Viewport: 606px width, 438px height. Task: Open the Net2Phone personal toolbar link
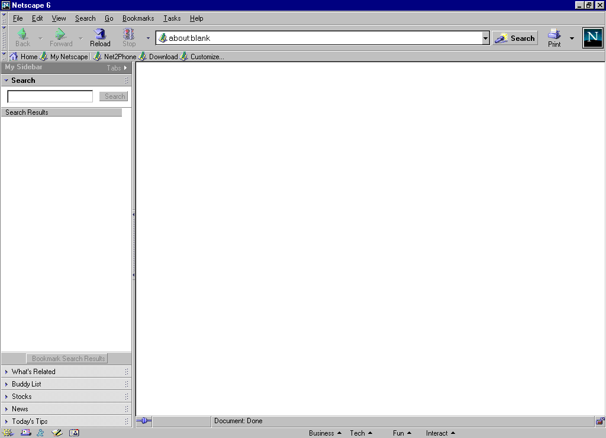[115, 56]
